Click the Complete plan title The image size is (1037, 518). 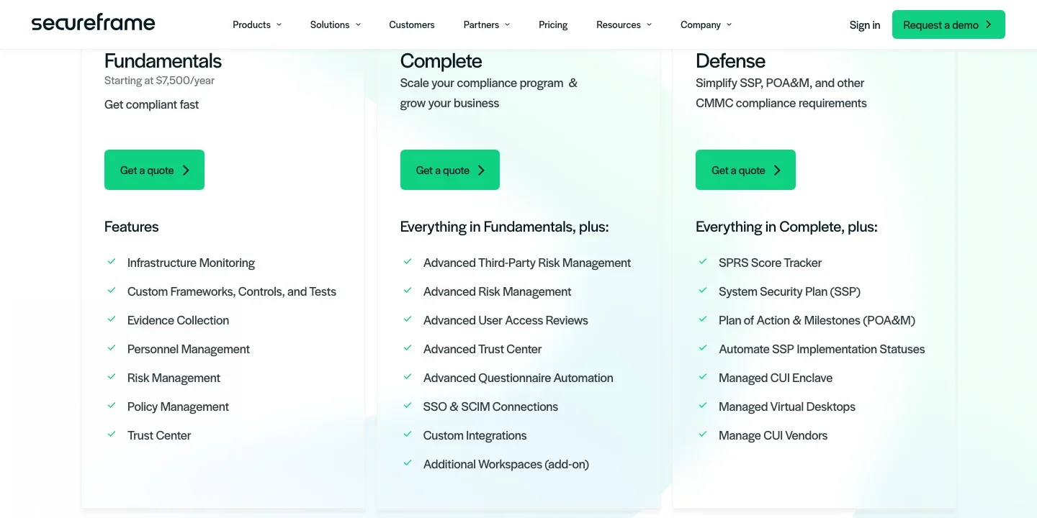tap(441, 60)
